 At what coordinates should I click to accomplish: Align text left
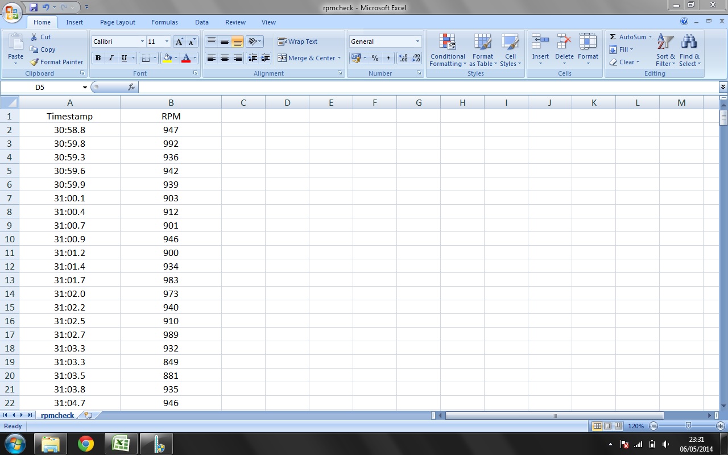point(212,58)
